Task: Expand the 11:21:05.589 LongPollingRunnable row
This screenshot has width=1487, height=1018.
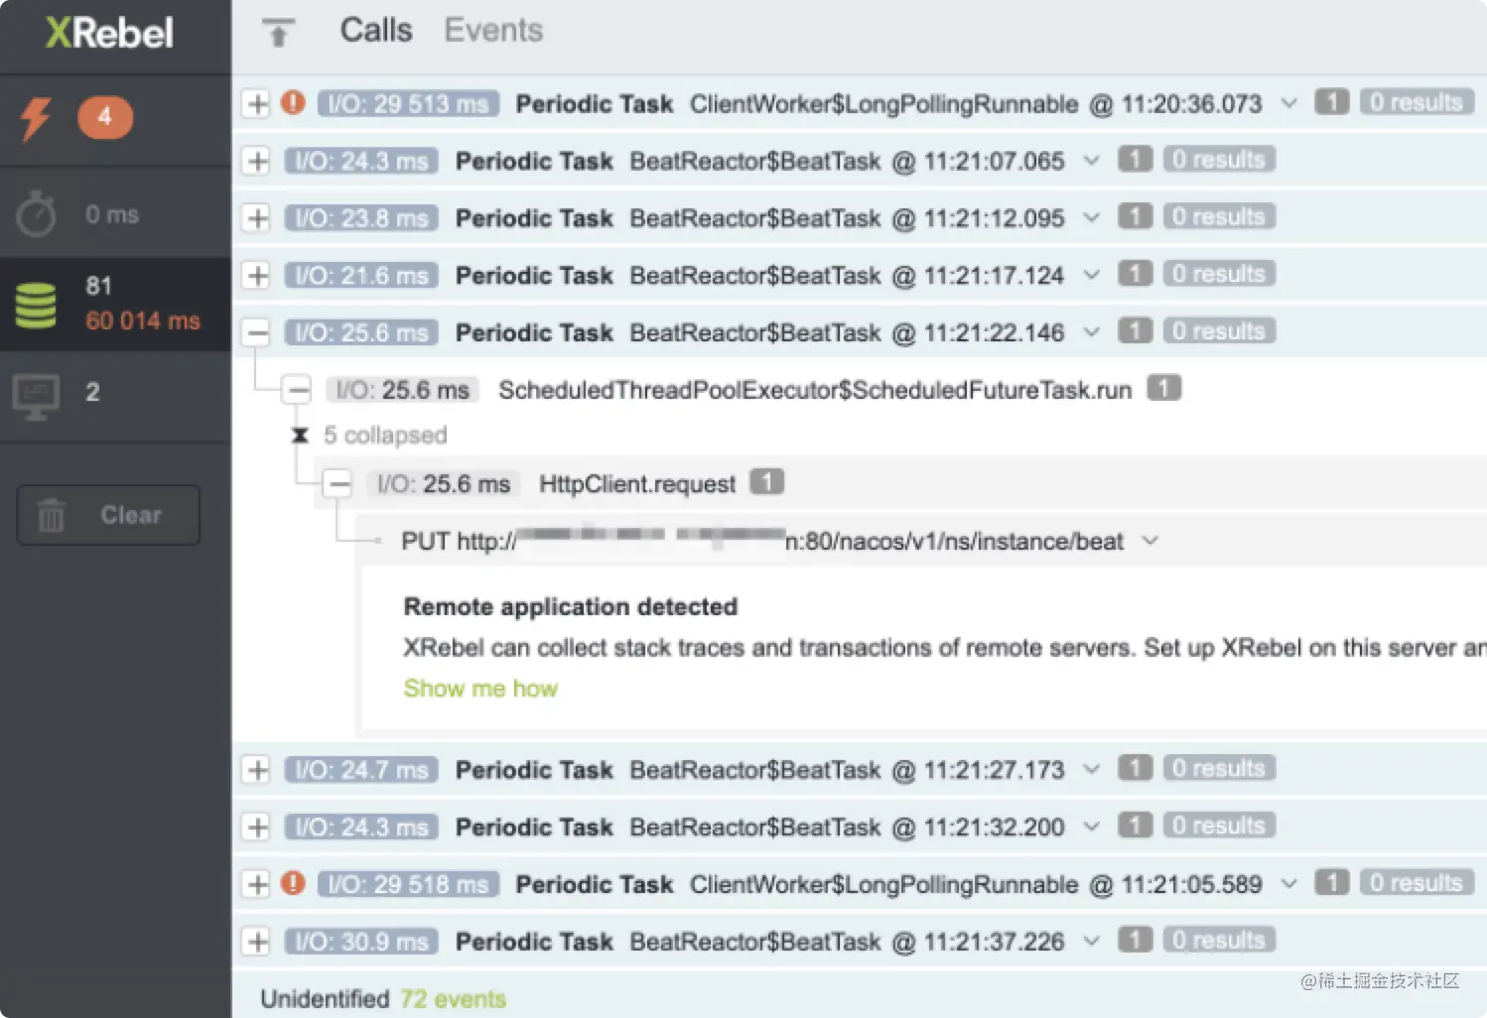Action: (257, 884)
